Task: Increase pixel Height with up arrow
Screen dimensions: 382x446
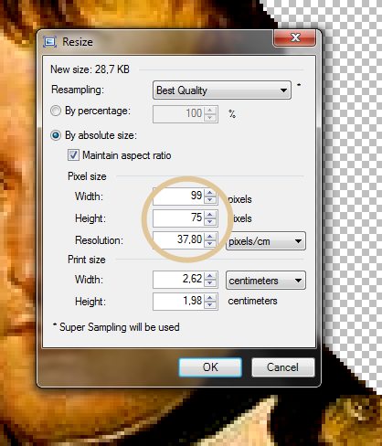Action: tap(210, 214)
